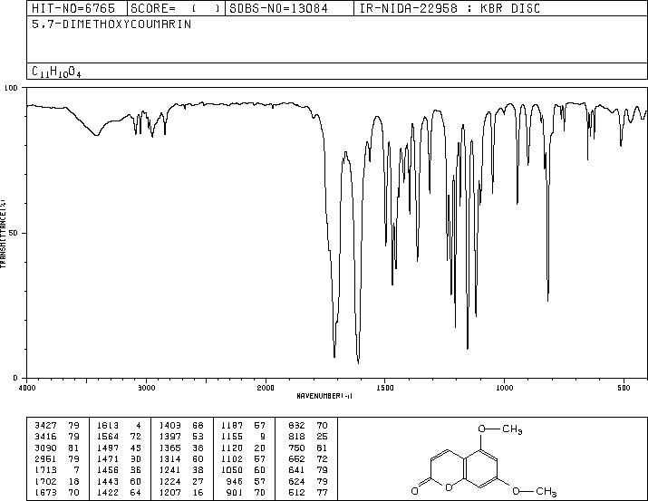Click peak table entry 901

click(x=234, y=492)
